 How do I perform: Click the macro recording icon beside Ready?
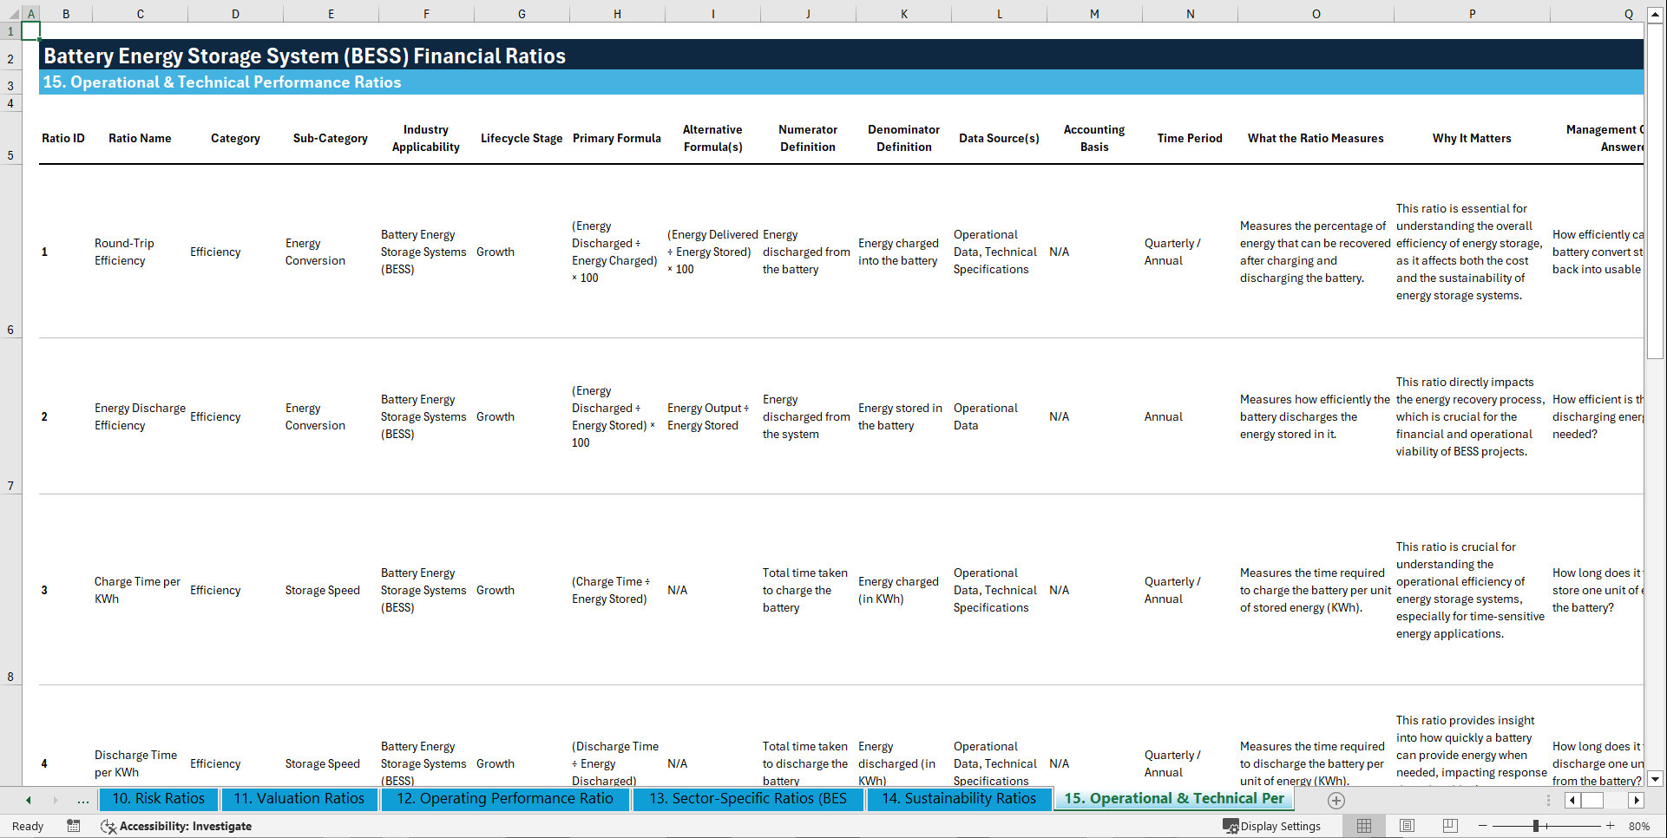(x=74, y=826)
